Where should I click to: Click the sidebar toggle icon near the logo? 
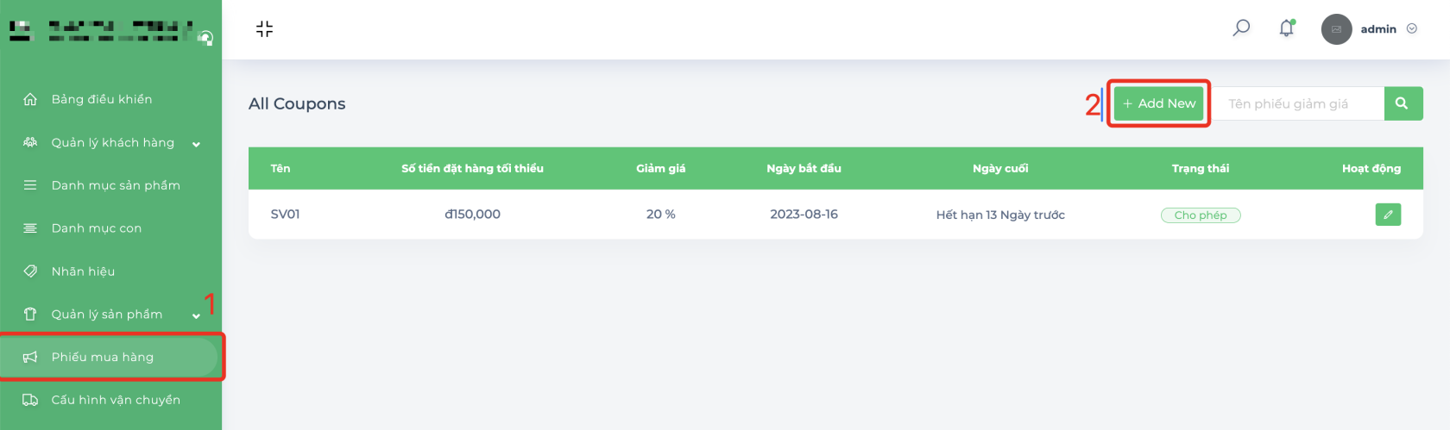coord(205,37)
